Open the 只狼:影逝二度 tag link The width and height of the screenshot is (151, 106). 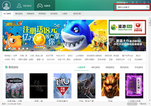(x=37, y=56)
